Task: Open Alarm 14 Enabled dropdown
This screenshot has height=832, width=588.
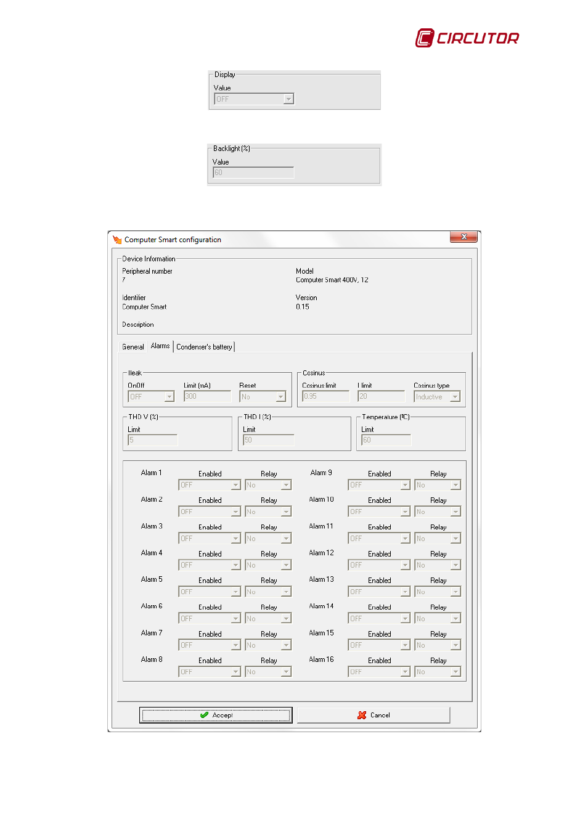Action: [x=379, y=618]
